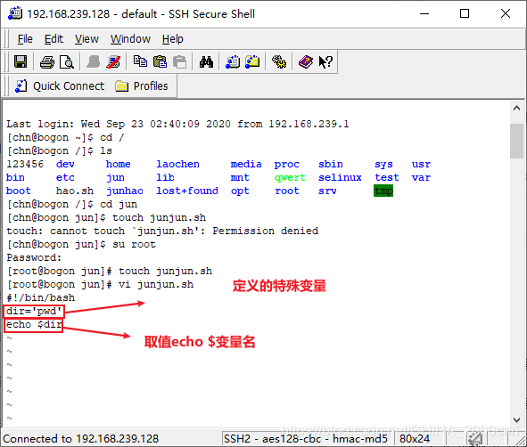527x447 pixels.
Task: Open the Help menu
Action: 173,39
